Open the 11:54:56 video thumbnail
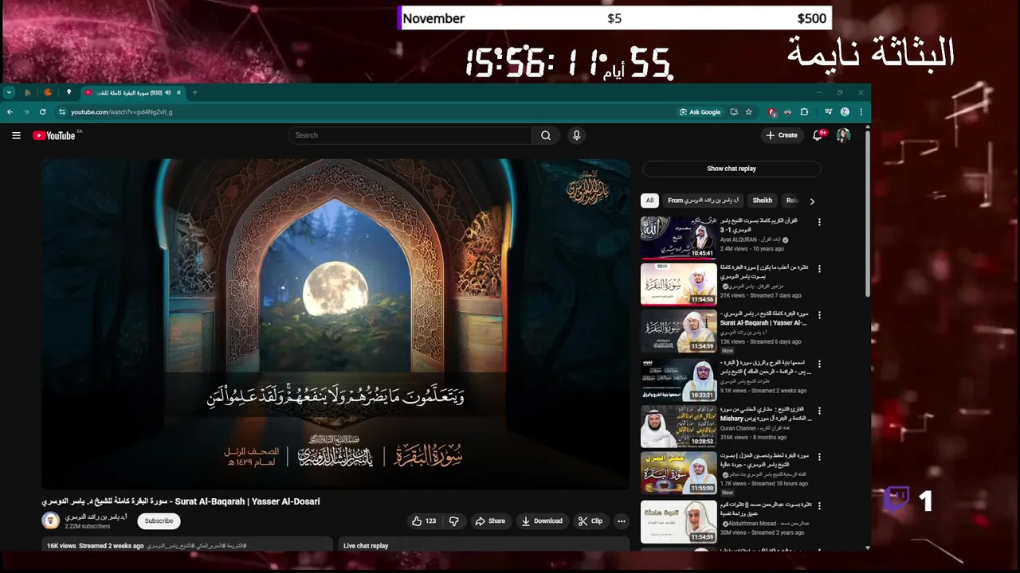This screenshot has width=1020, height=573. coord(679,284)
